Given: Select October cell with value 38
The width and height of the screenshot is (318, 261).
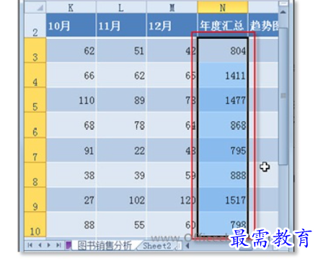Looking at the screenshot, I should [x=71, y=174].
